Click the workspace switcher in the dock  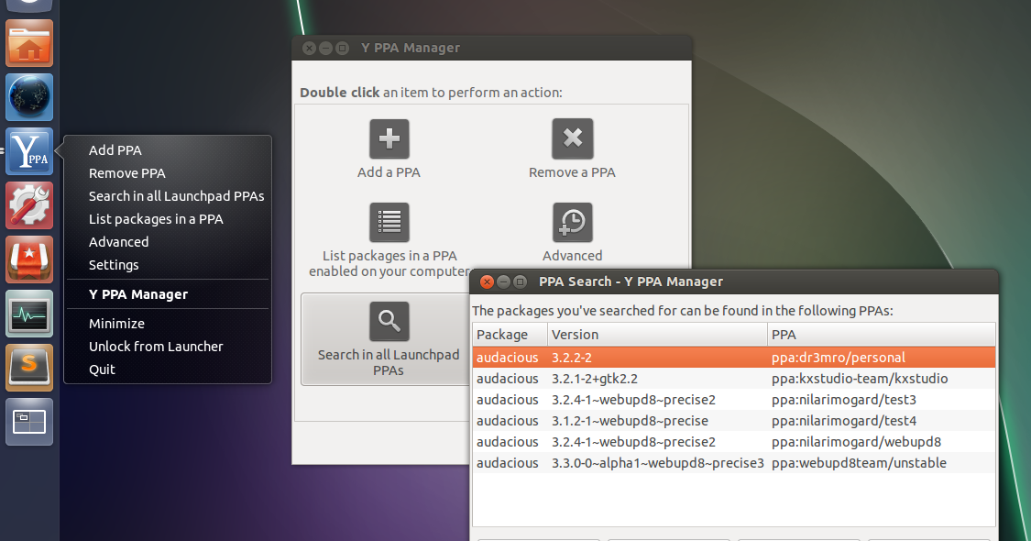point(28,421)
